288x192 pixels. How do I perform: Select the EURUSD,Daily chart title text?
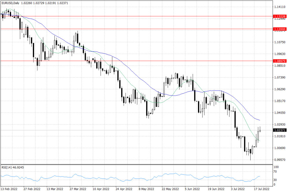[x=10, y=3]
